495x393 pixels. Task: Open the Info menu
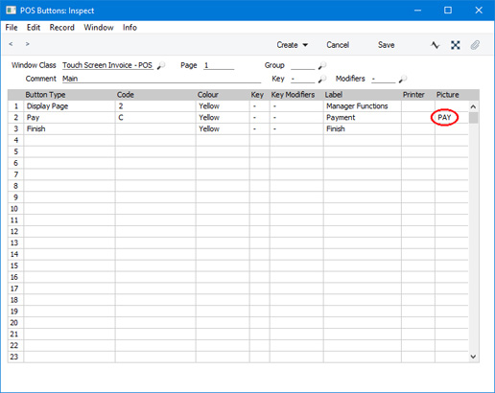pos(130,28)
